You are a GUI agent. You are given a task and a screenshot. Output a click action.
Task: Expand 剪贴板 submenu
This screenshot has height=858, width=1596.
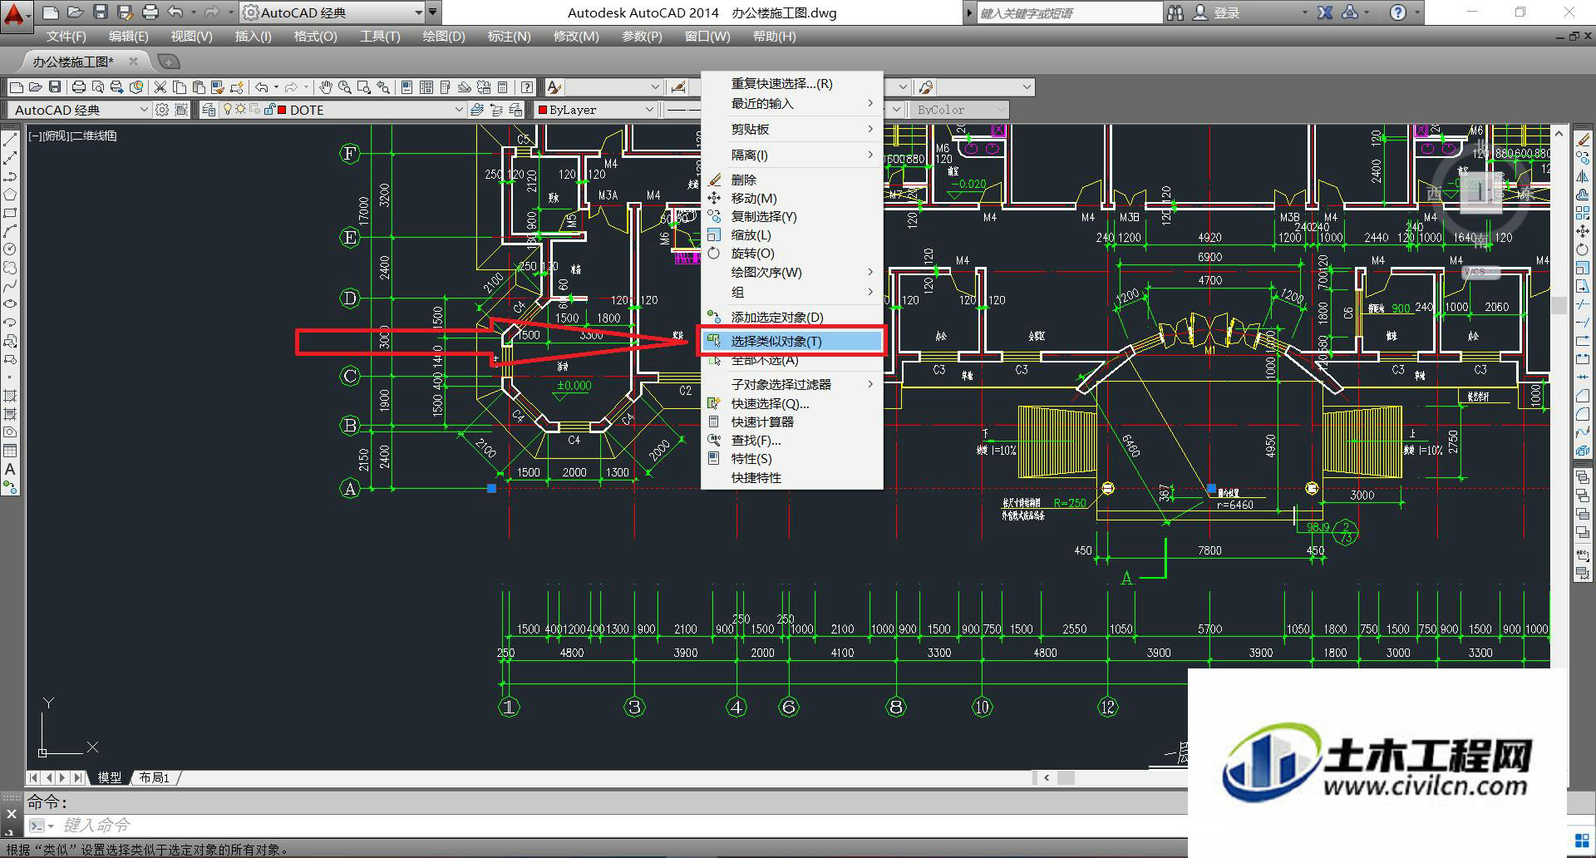click(x=791, y=129)
